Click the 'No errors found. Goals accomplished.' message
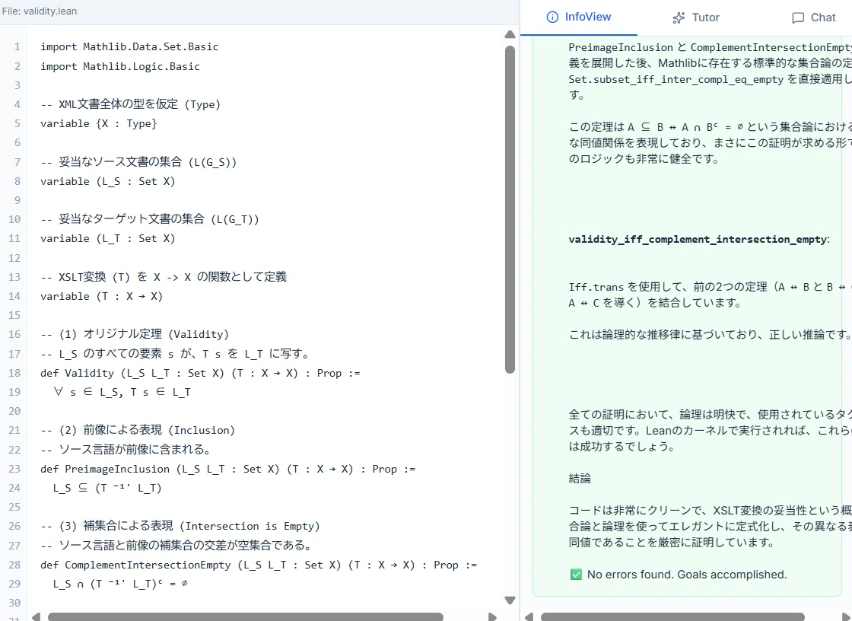Screen dimensions: 852x621 coord(687,575)
